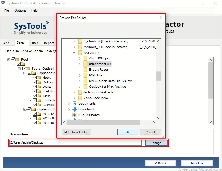Expand My Outlook Data File 124.pst

coord(80,81)
